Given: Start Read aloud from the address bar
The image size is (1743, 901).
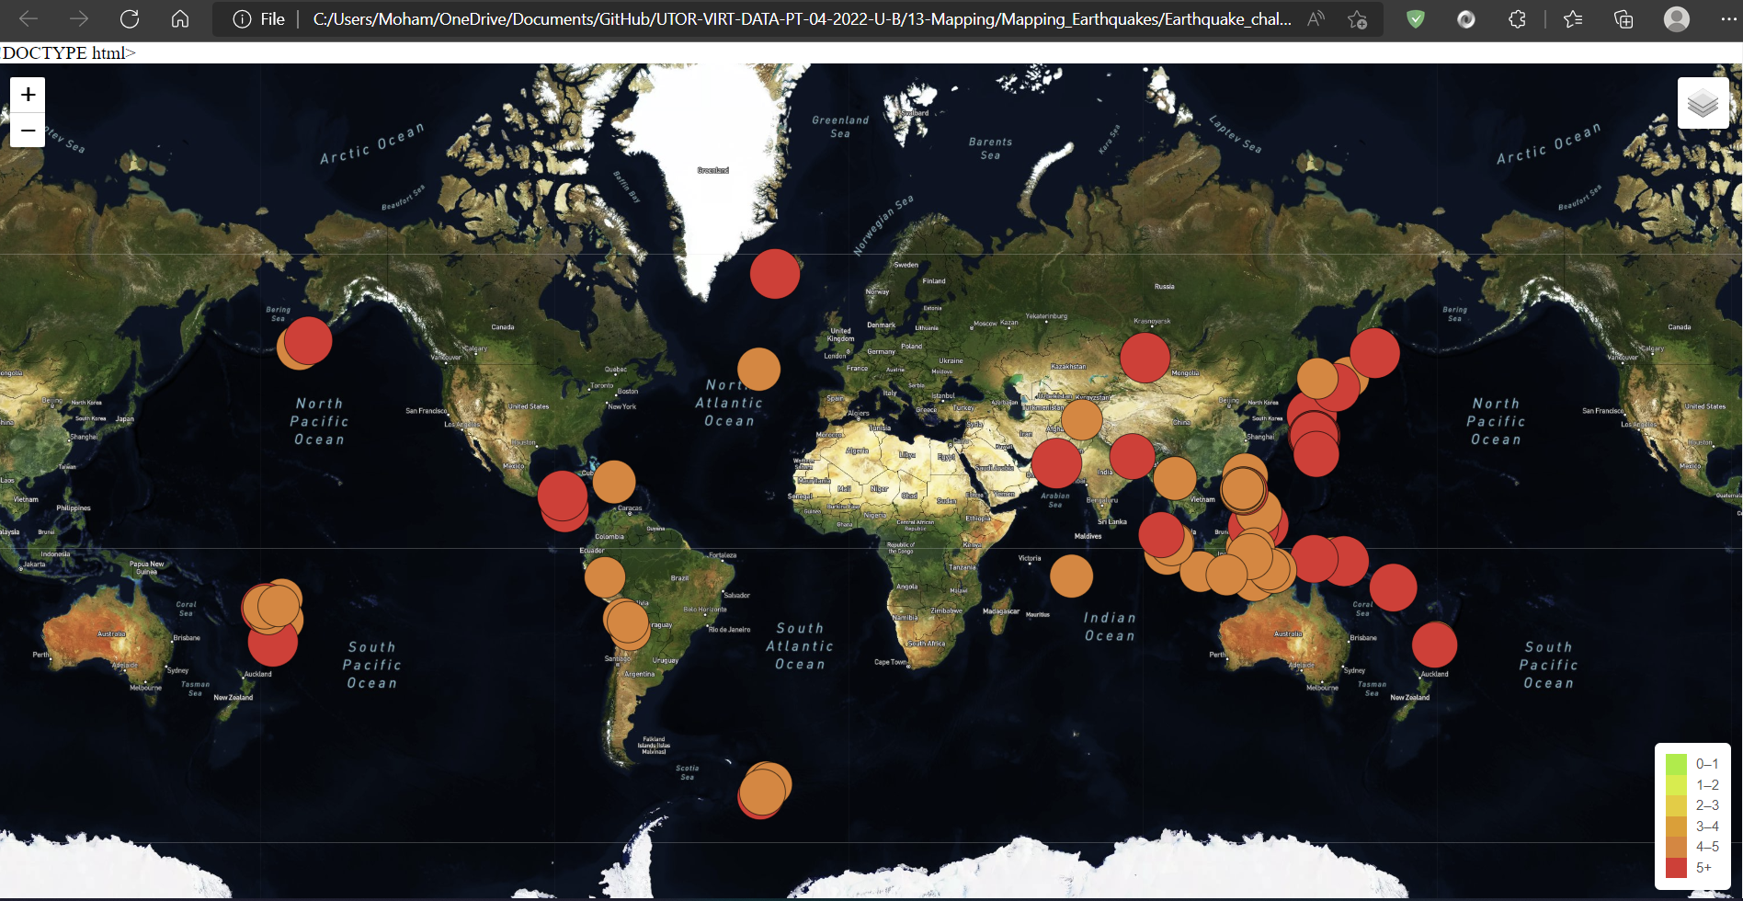Looking at the screenshot, I should (1315, 18).
